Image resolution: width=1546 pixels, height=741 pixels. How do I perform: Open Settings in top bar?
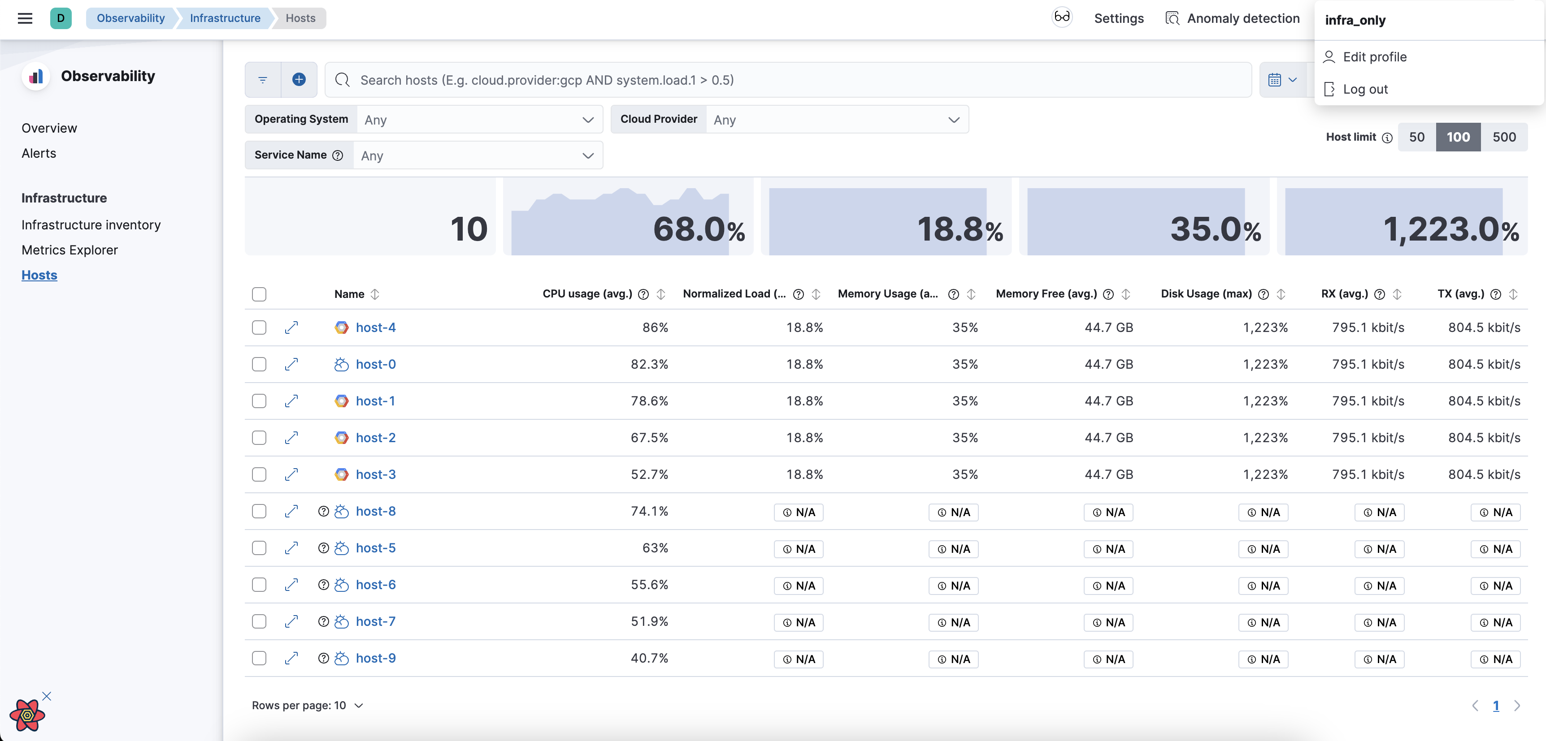(x=1119, y=18)
